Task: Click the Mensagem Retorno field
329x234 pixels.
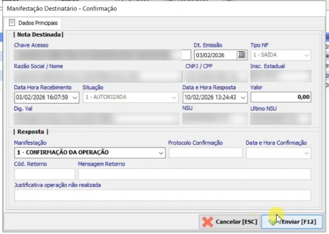Action: (x=194, y=174)
